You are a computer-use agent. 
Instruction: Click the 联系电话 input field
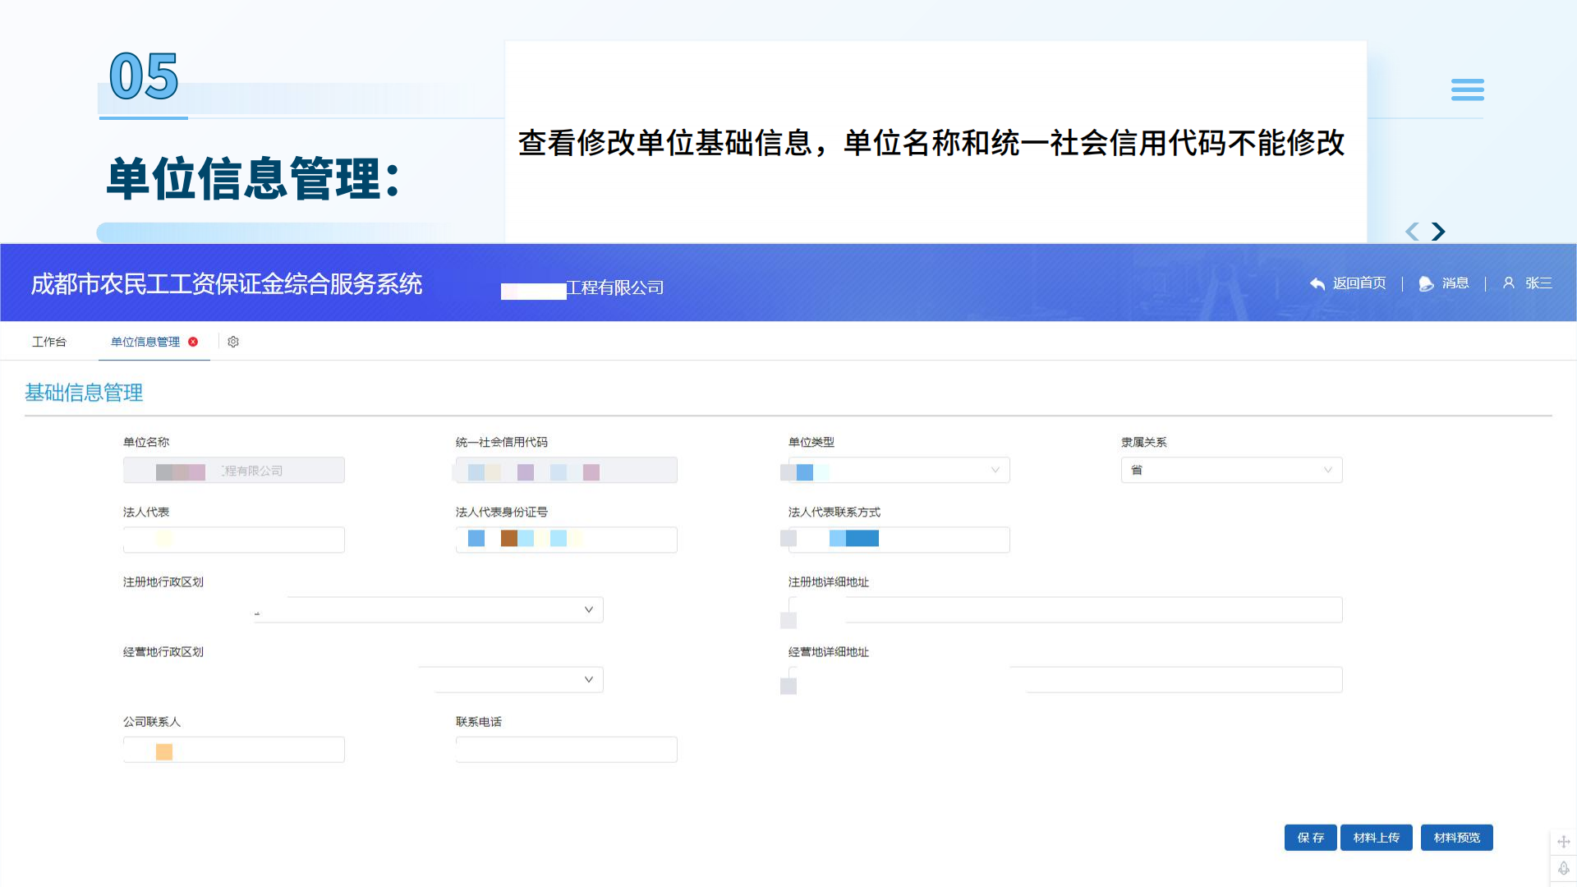click(x=566, y=749)
